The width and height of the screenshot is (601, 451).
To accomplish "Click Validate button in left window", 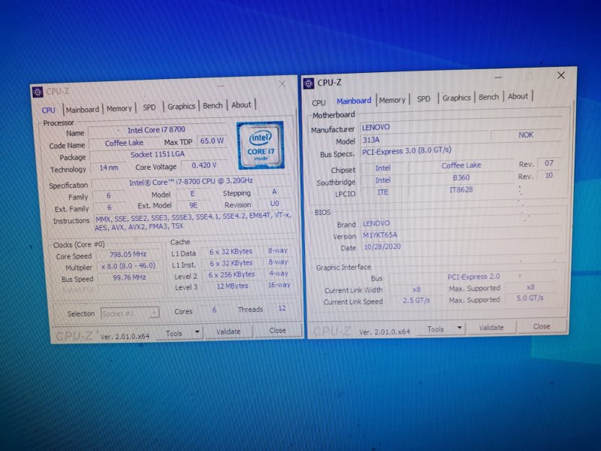I will pos(228,331).
